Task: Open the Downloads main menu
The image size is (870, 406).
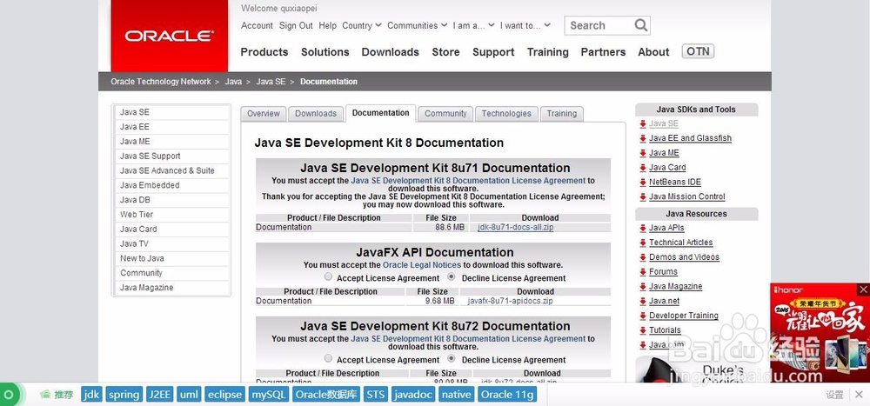Action: click(390, 52)
